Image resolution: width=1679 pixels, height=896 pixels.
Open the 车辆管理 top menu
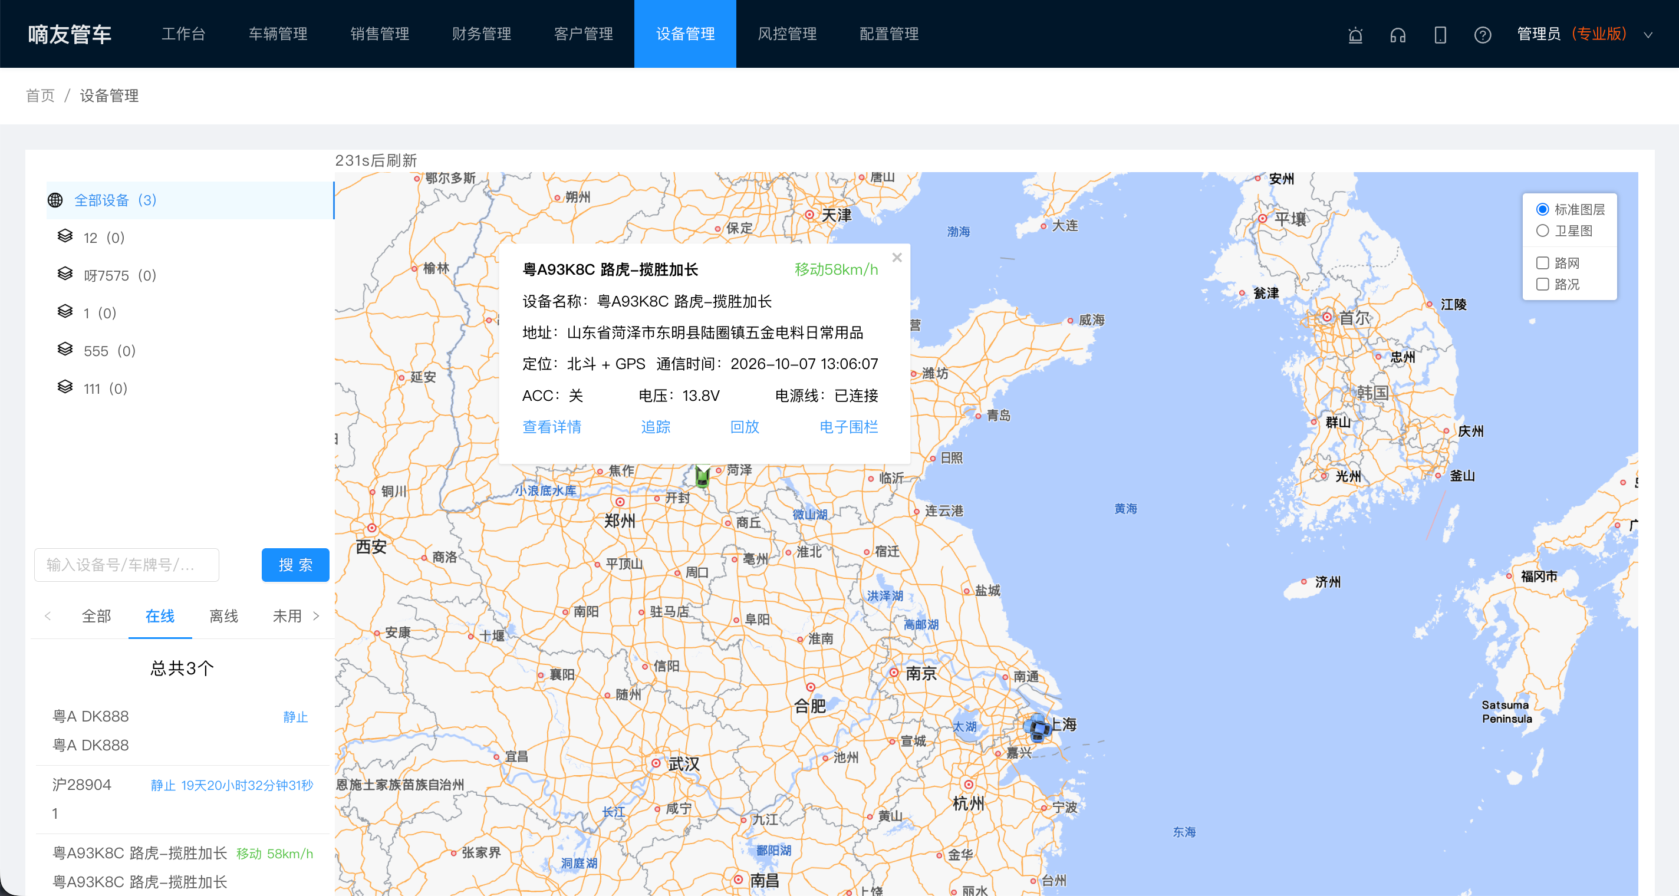pyautogui.click(x=278, y=34)
